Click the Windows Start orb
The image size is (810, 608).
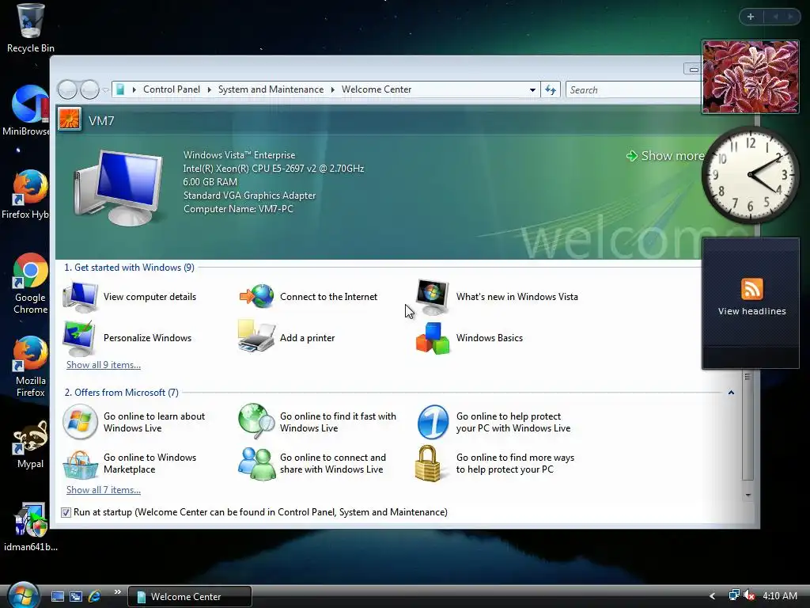point(23,595)
